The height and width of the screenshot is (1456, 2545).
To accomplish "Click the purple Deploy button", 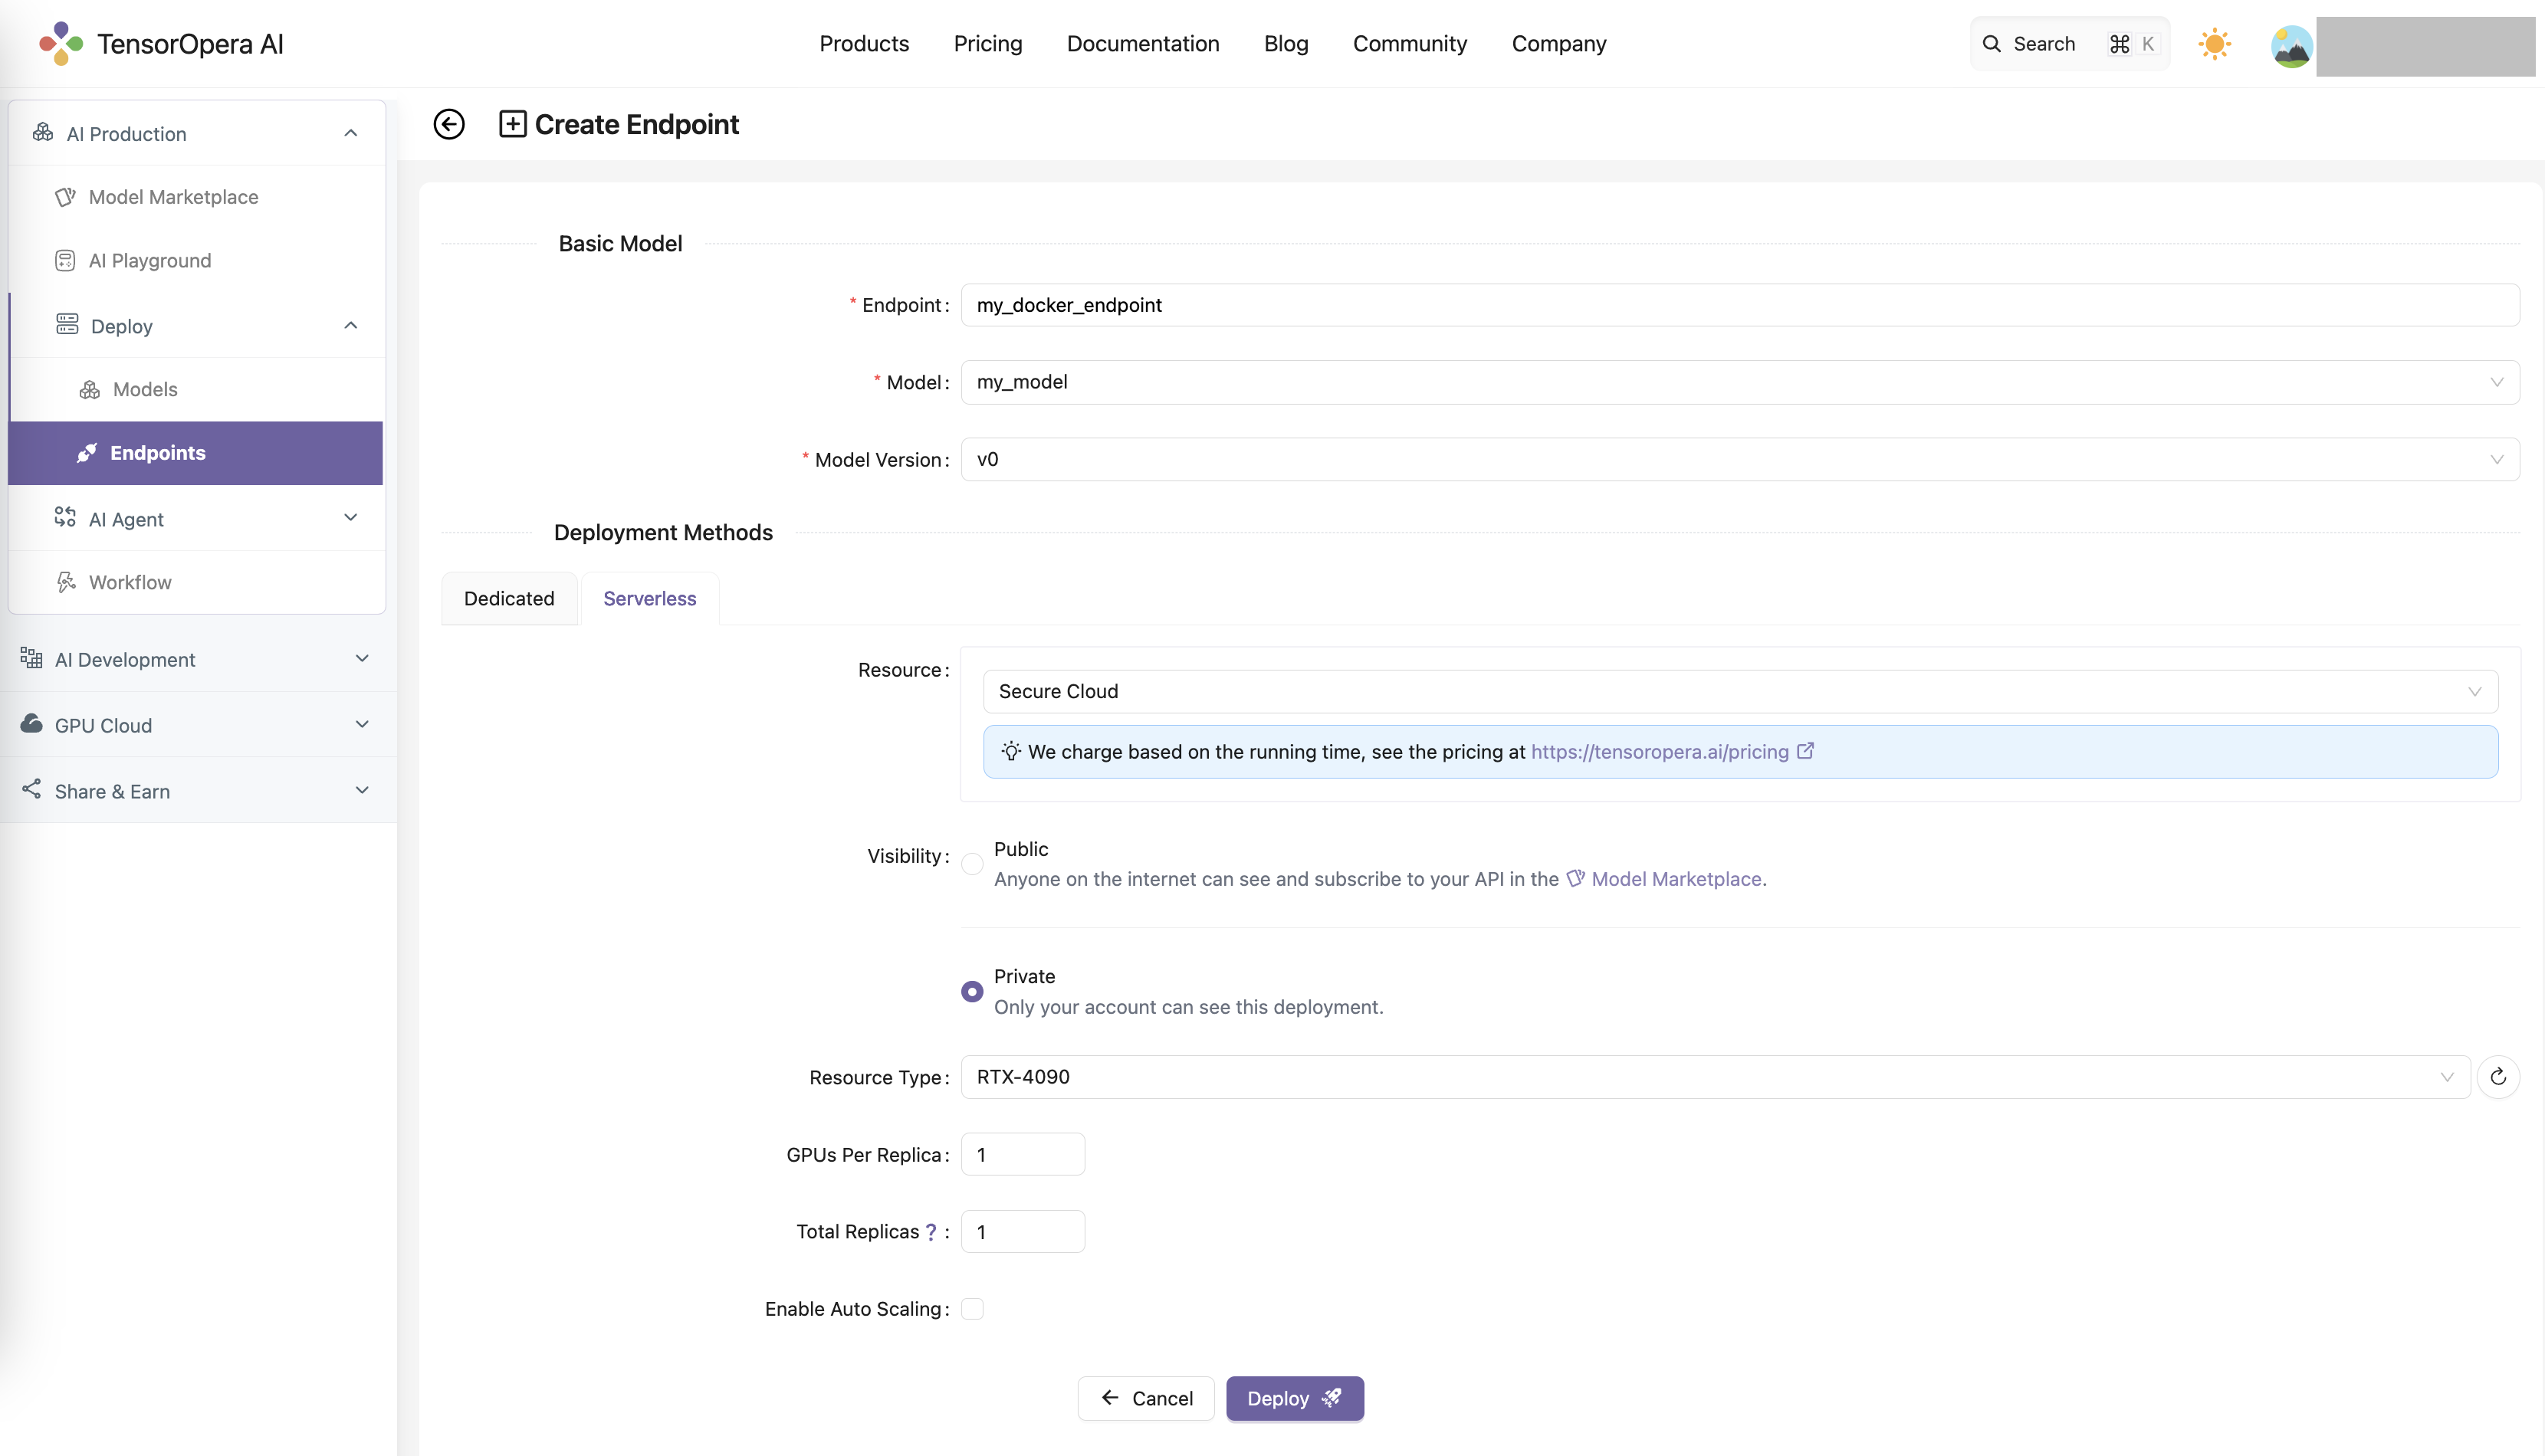I will (1294, 1398).
